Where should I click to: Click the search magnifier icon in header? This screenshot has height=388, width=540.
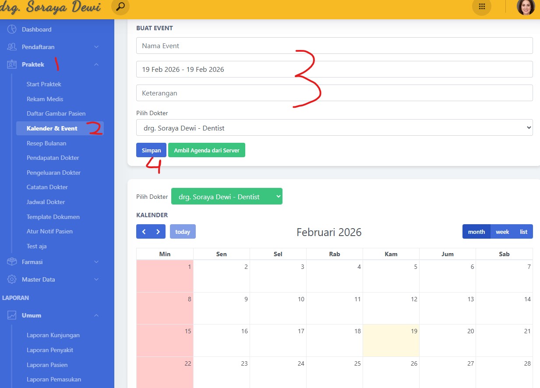tap(121, 7)
